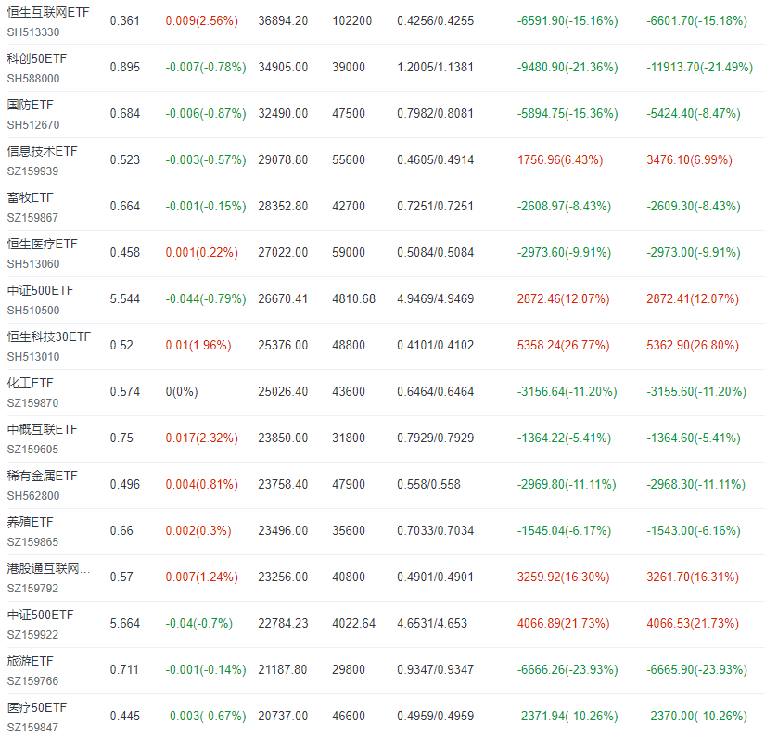Select the SZ159922 stock code
Screen dimensions: 765x736
pos(32,635)
